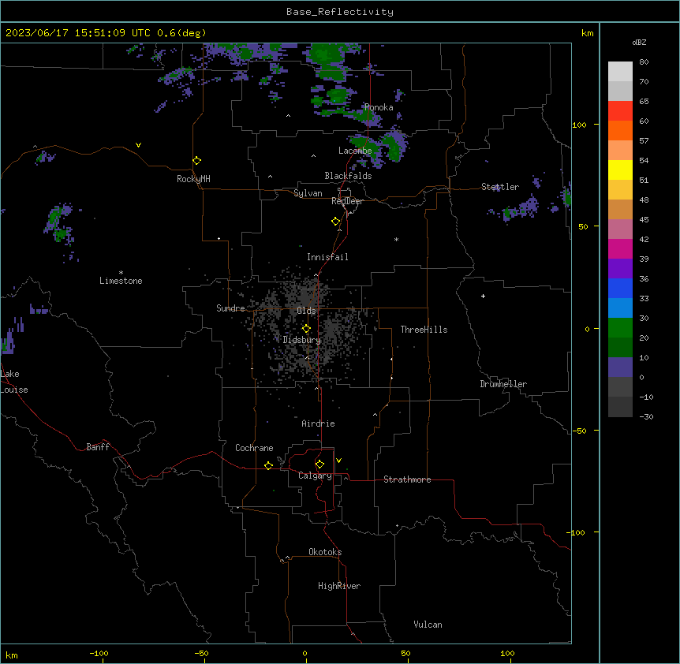This screenshot has width=680, height=664.
Task: Pick the yellow 54-51 dBZ legend swatch
Action: coord(620,170)
